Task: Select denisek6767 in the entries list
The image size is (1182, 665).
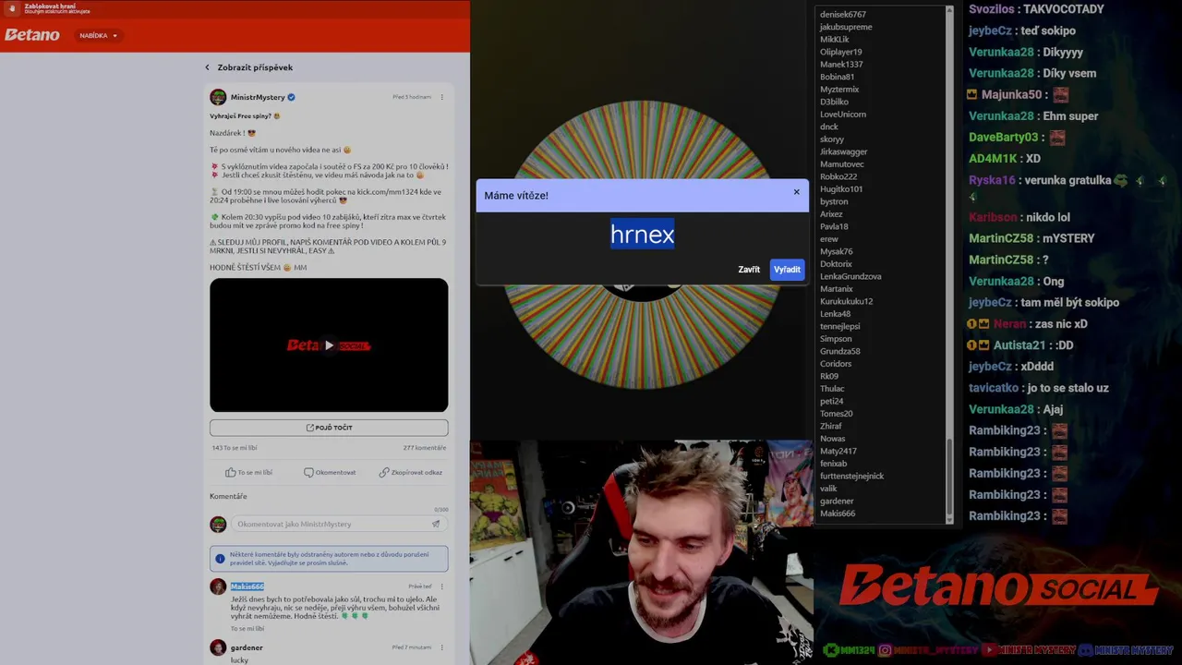Action: tap(842, 15)
